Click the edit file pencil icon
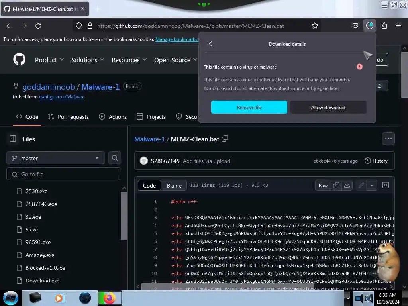Viewport: 408px width, 306px height. click(x=361, y=185)
